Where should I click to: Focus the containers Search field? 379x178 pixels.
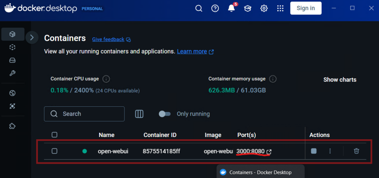click(84, 114)
